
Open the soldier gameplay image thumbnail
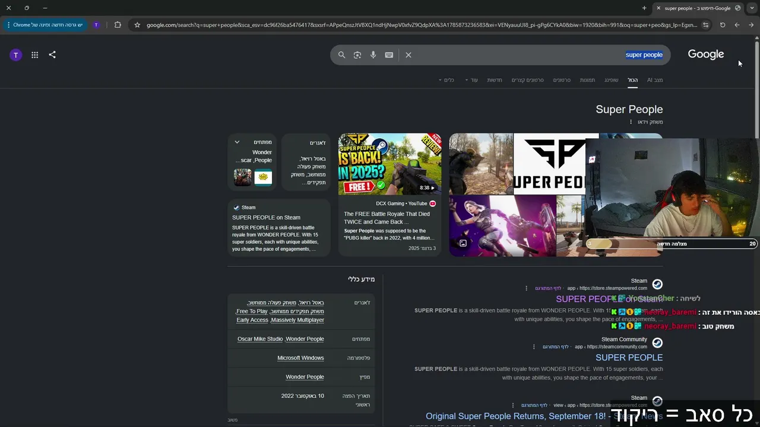coord(481,164)
